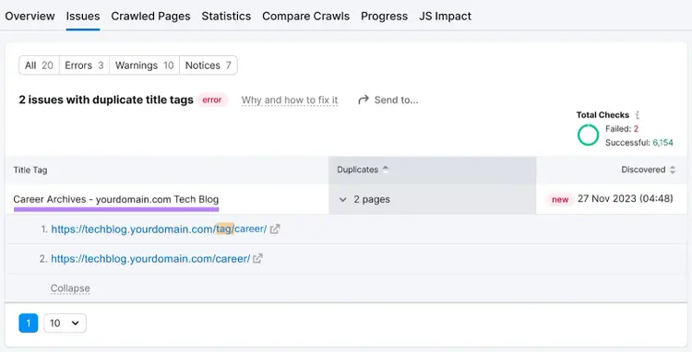
Task: Filter by Notices 7
Action: click(209, 65)
